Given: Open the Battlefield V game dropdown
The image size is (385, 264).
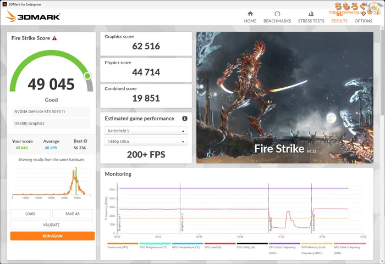Looking at the screenshot, I should click(x=146, y=131).
